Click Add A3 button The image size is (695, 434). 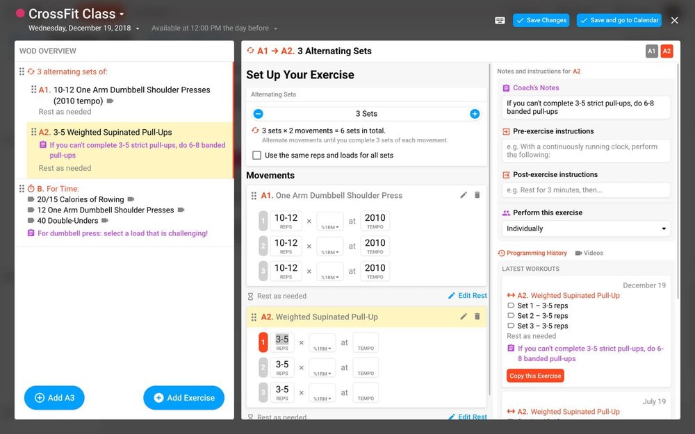[54, 398]
